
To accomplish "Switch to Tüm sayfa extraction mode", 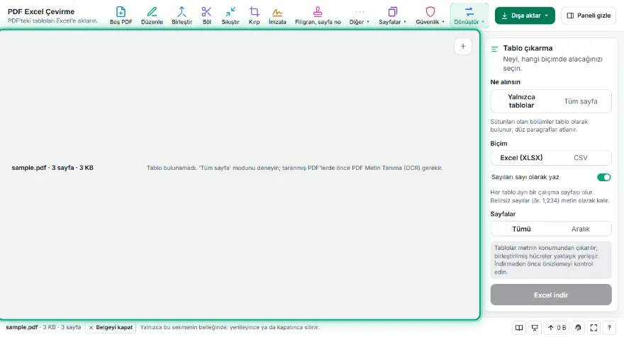I will point(581,101).
